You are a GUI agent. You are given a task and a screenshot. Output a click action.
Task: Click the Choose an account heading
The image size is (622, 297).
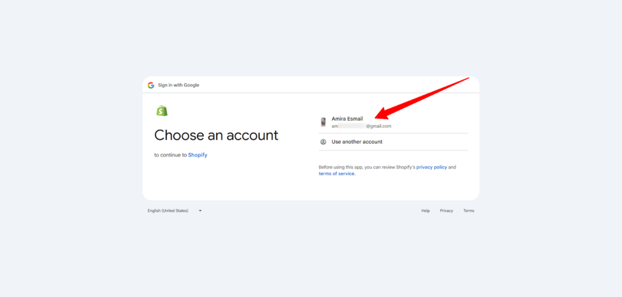216,135
